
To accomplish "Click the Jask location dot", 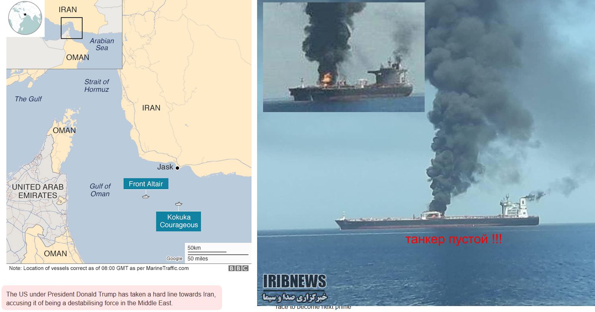I will point(178,168).
